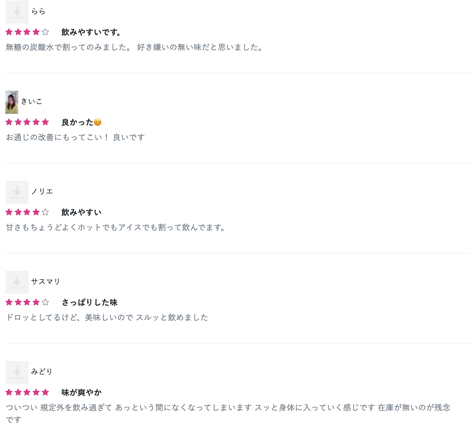Image resolution: width=470 pixels, height=438 pixels.
Task: Open reviewer name きいこ
Action: coord(32,101)
